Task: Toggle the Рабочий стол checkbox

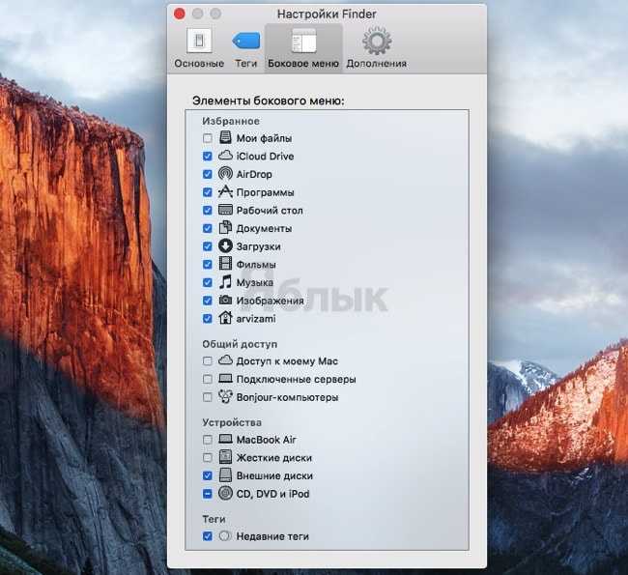Action: point(208,211)
